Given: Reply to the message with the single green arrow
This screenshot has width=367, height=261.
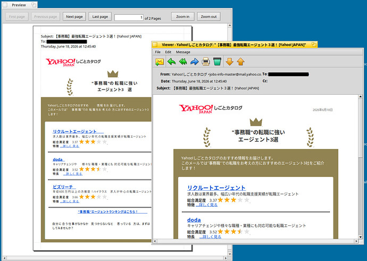Looking at the screenshot, I should pos(172,62).
